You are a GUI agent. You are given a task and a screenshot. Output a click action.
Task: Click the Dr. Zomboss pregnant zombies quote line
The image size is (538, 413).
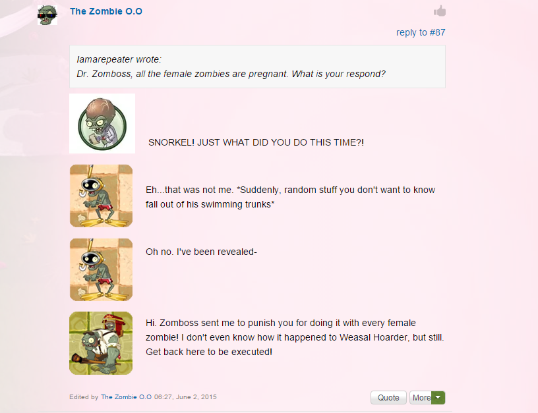[231, 74]
